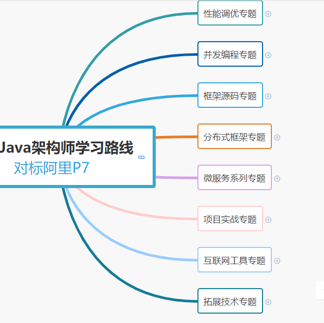Expand the 分布式框架专题 node plus icon
This screenshot has height=323, width=324.
click(277, 137)
